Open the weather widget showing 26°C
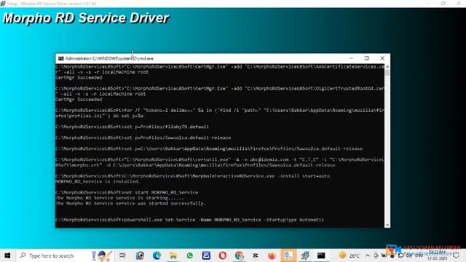Screen dimensions: 466x262 [x=349, y=255]
